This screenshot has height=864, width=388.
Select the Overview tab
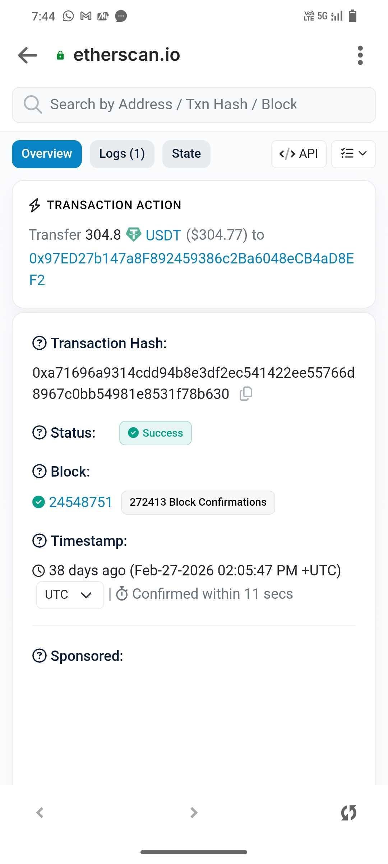pos(47,154)
